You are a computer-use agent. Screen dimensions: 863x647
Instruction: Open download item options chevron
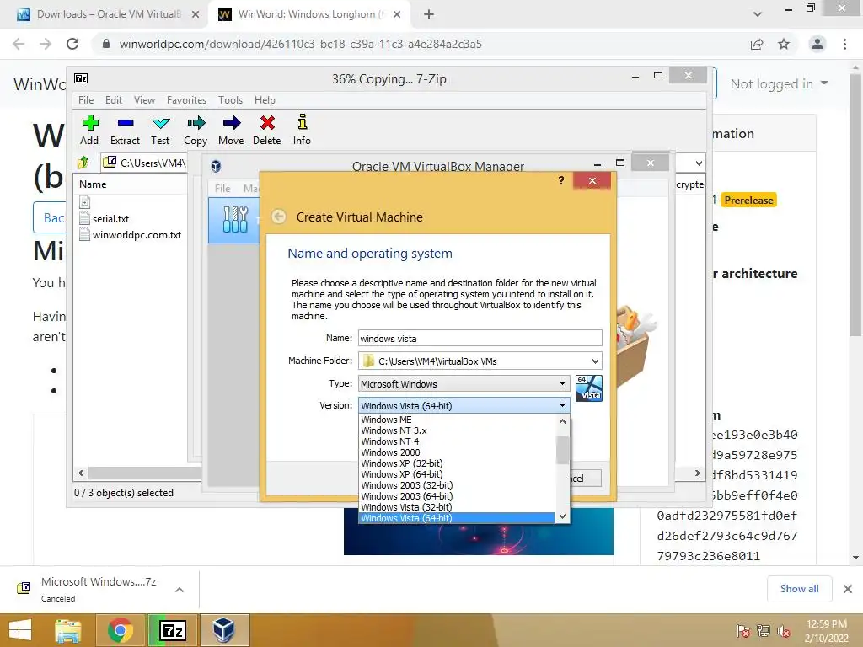coord(180,589)
